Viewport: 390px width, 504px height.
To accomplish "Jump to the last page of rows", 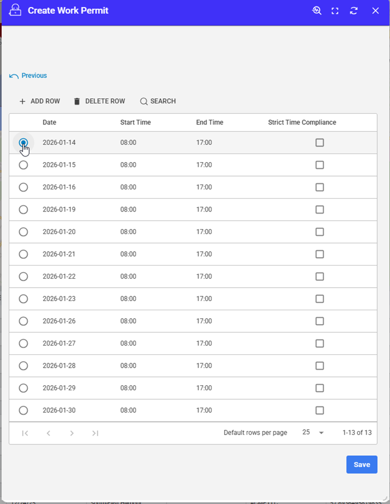I will (x=95, y=433).
